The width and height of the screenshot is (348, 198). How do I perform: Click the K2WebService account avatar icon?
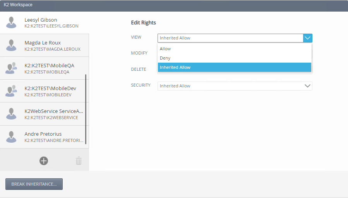coord(12,114)
